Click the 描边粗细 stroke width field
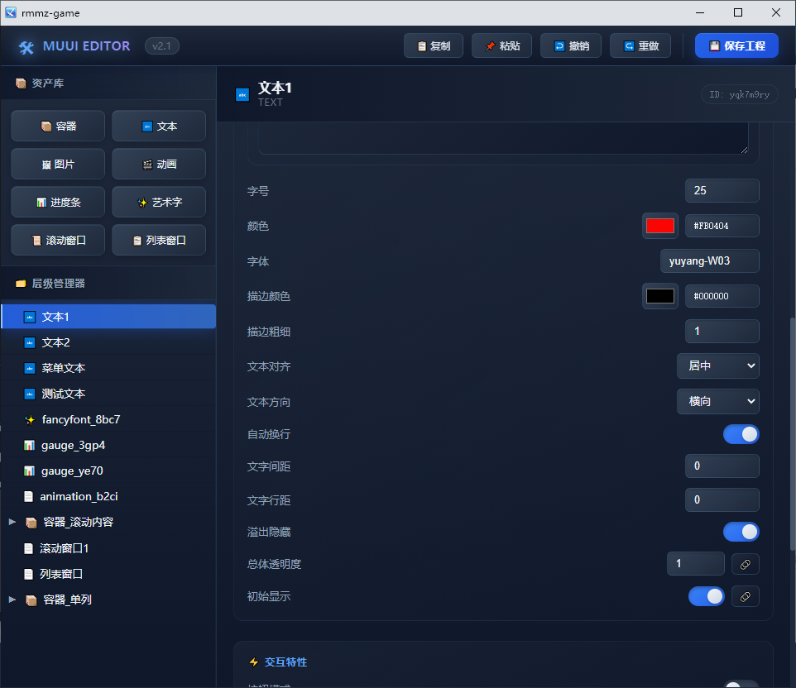Screen dimensions: 796x688 pyautogui.click(x=722, y=332)
